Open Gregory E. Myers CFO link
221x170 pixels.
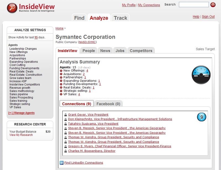tap(120, 146)
